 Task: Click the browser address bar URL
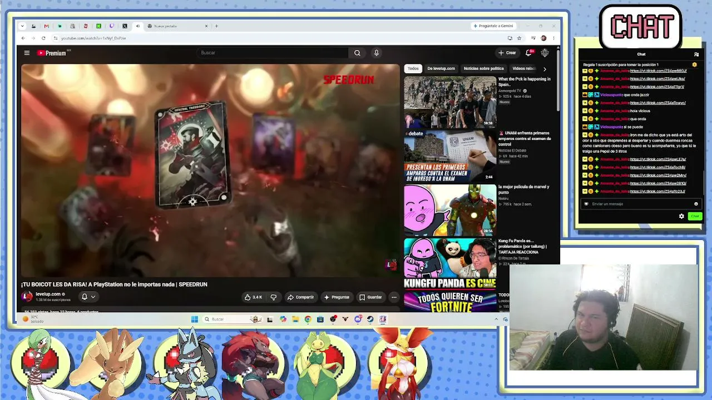[93, 38]
